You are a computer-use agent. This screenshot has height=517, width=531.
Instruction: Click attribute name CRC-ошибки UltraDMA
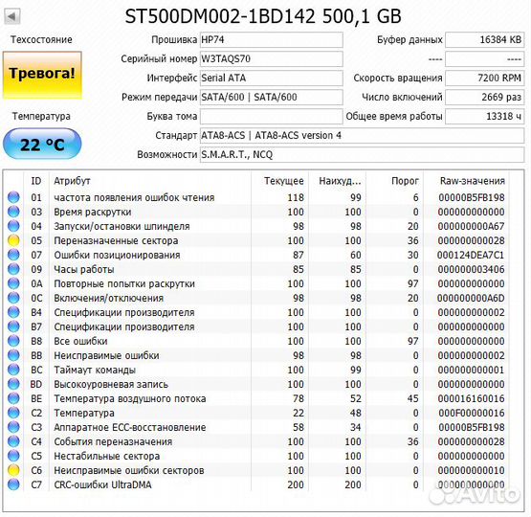[x=102, y=484]
